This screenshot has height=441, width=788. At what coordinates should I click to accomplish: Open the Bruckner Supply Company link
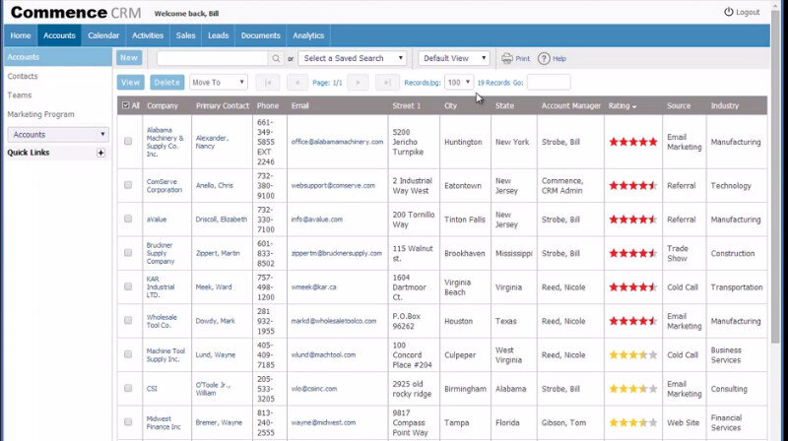tap(161, 253)
